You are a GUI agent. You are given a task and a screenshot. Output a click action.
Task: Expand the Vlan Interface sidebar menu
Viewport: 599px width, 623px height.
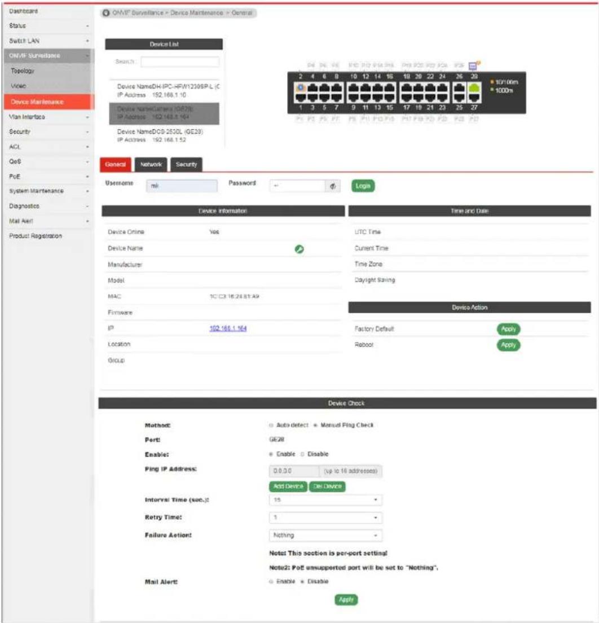tap(49, 117)
